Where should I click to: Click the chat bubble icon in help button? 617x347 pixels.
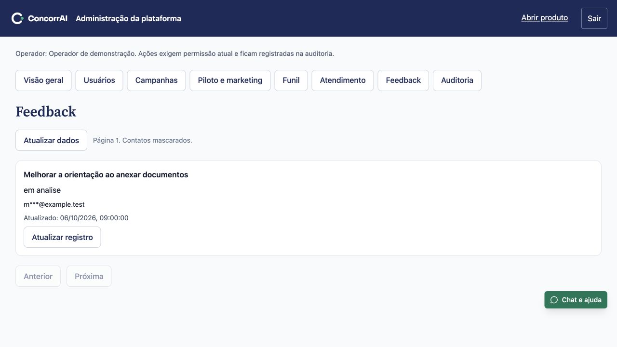coord(554,300)
